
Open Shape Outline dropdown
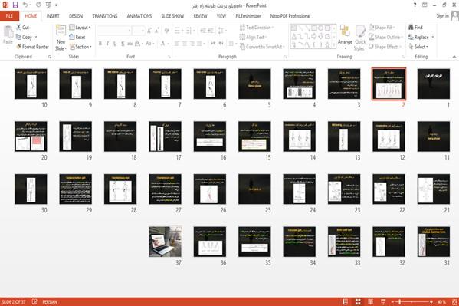coord(385,37)
